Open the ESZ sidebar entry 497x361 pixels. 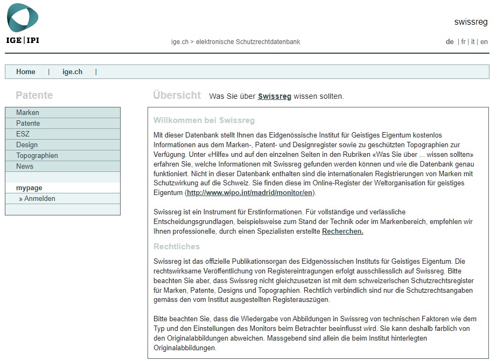tap(63, 134)
